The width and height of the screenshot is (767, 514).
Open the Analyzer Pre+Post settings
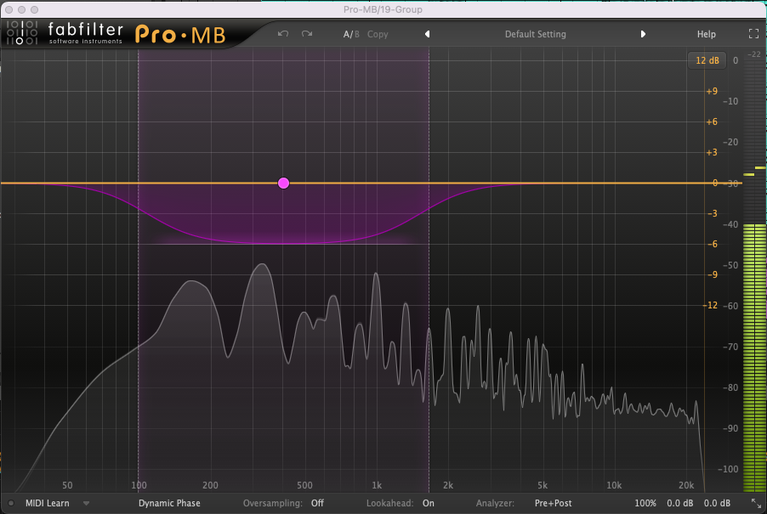pos(553,503)
